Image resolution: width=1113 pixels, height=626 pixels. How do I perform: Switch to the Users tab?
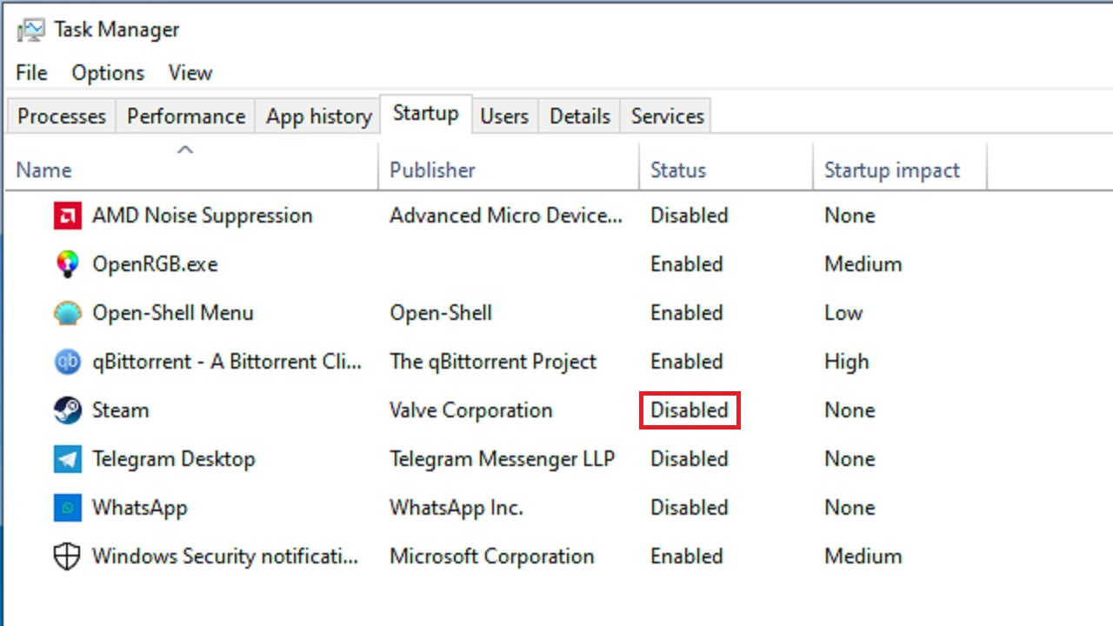pyautogui.click(x=504, y=117)
